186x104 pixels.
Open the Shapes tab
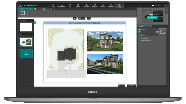tap(53, 9)
